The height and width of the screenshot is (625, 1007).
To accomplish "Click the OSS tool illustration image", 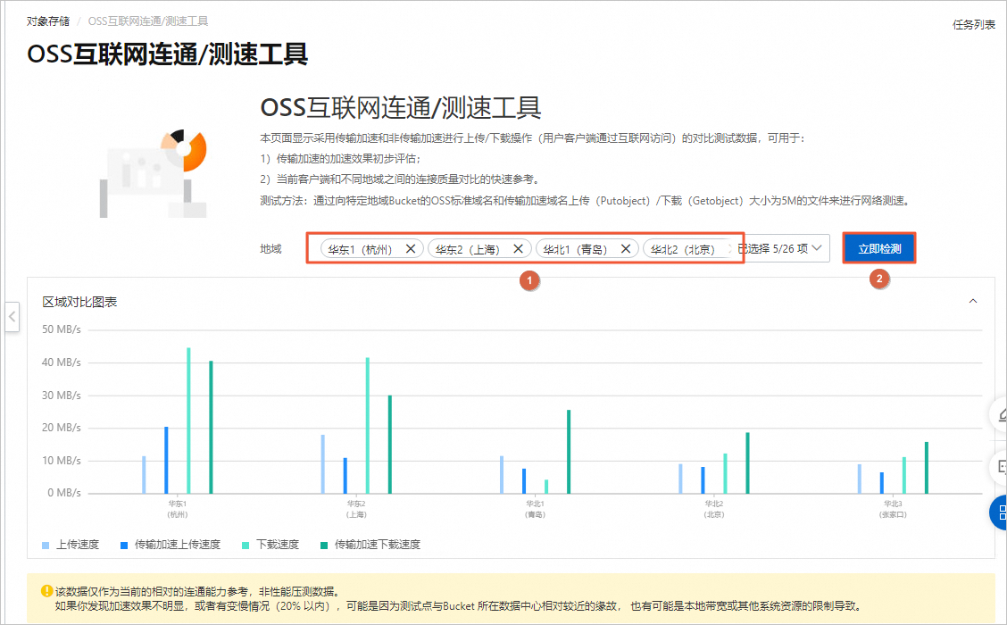I will pos(154,173).
